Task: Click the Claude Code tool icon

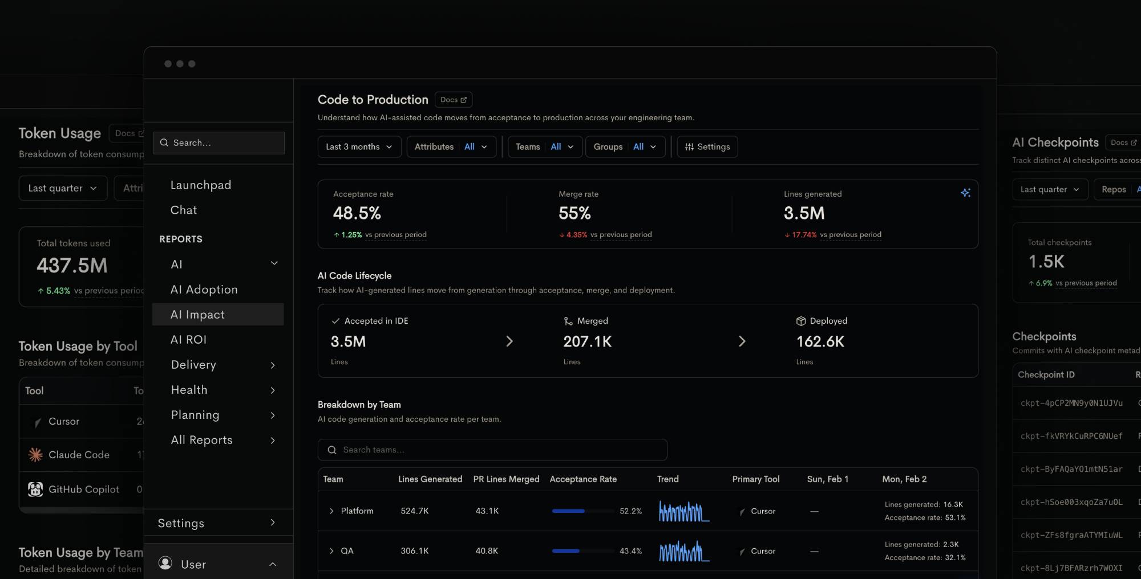Action: [35, 455]
